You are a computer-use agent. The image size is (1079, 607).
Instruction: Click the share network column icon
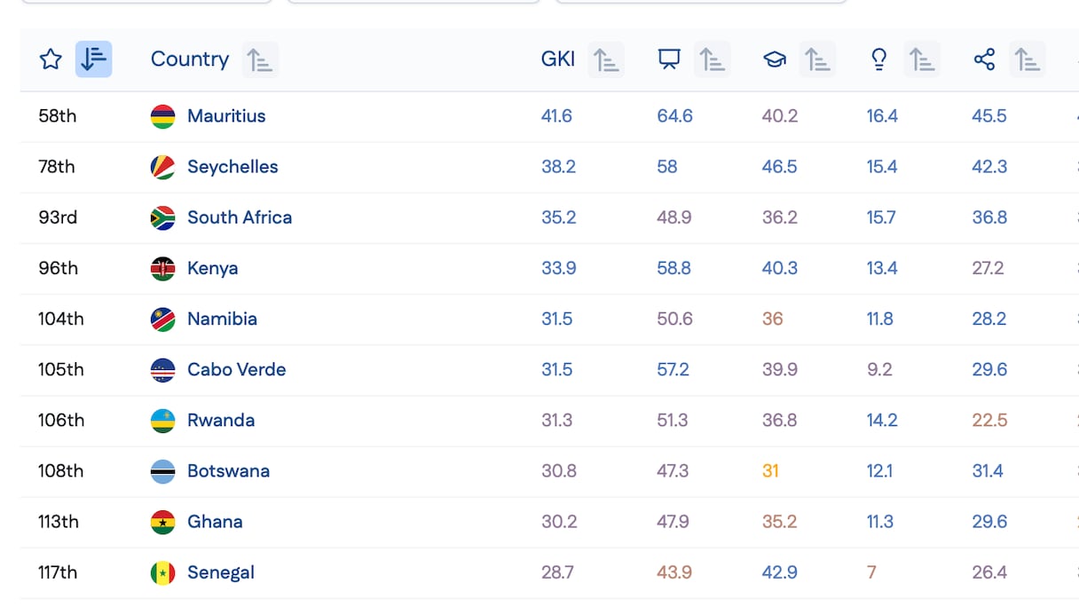pyautogui.click(x=984, y=59)
